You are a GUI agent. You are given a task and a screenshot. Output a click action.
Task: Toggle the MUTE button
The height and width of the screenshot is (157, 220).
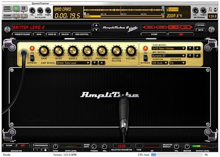201,30
